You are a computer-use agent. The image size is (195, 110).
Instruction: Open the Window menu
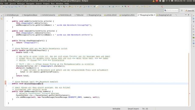(x=59, y=3)
